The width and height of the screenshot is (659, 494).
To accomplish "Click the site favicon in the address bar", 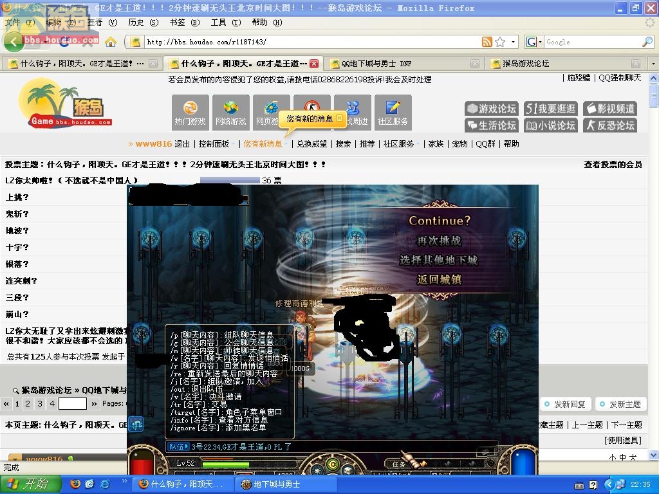I will click(x=135, y=42).
